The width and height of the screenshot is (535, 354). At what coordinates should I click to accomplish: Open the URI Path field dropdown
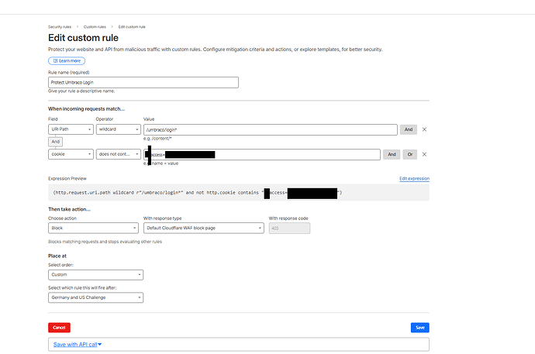71,129
